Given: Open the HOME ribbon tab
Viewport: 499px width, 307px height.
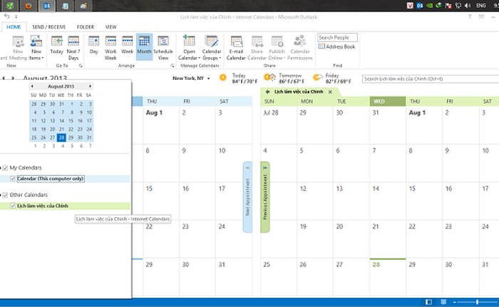Looking at the screenshot, I should [x=14, y=27].
